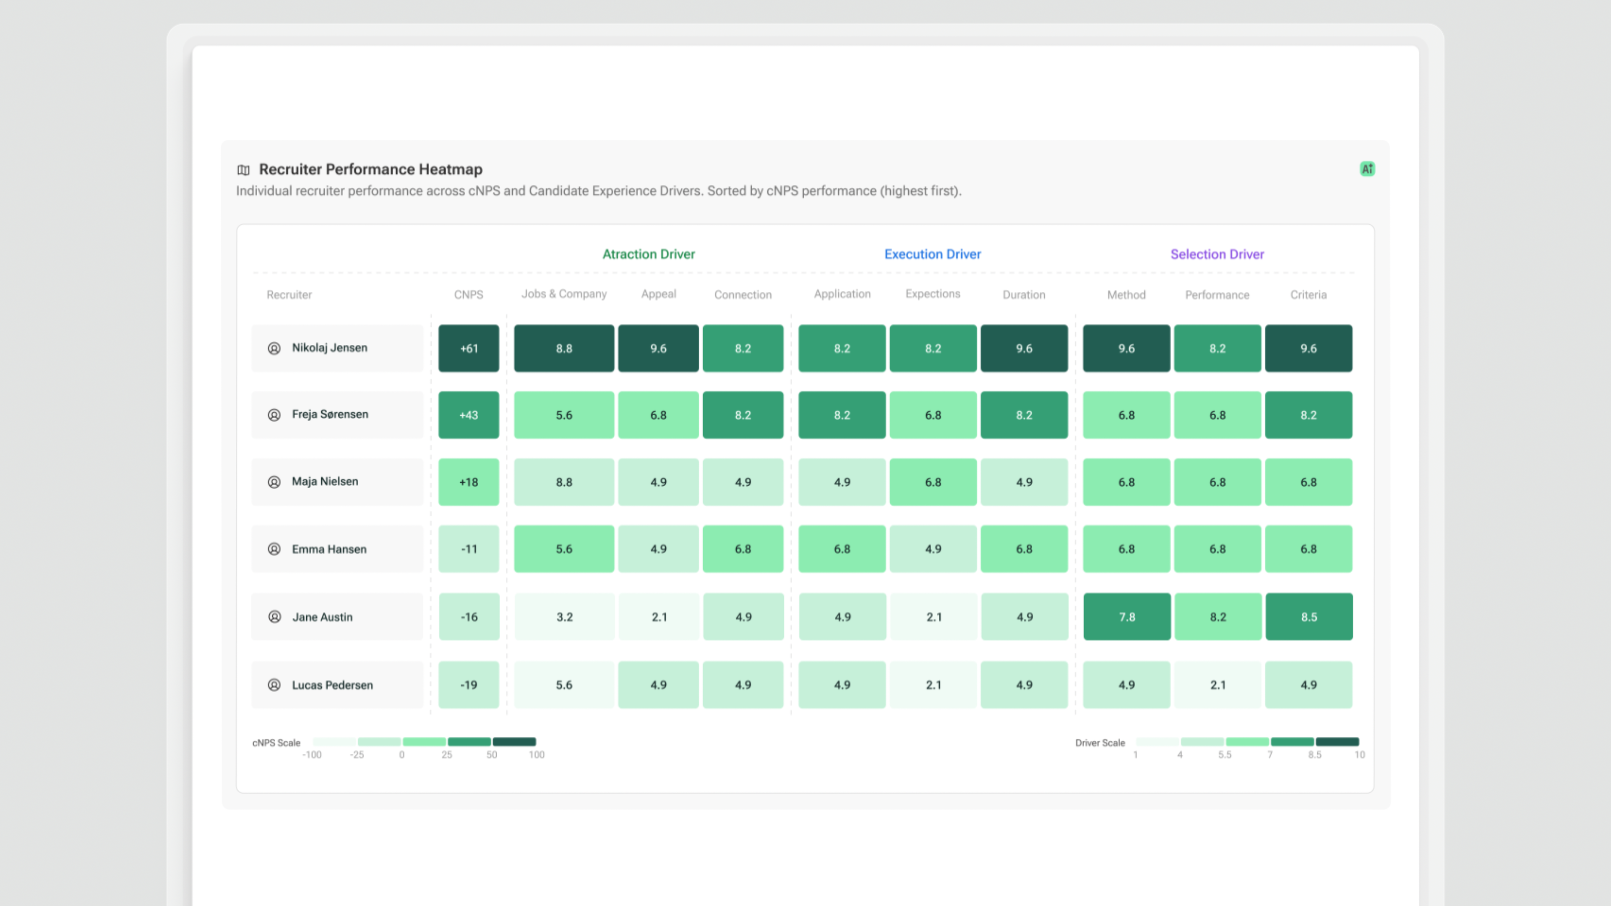Click Emma Hansen's avatar icon

point(274,549)
